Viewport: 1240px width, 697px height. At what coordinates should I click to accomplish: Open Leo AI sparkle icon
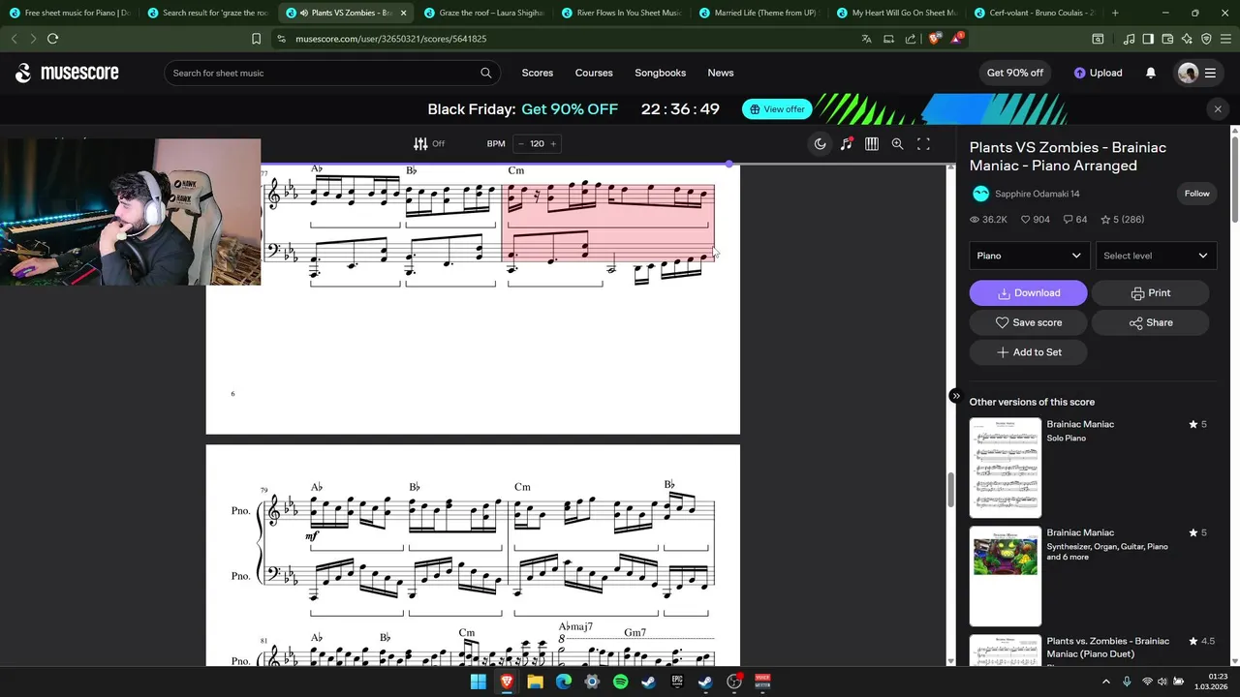point(1187,39)
